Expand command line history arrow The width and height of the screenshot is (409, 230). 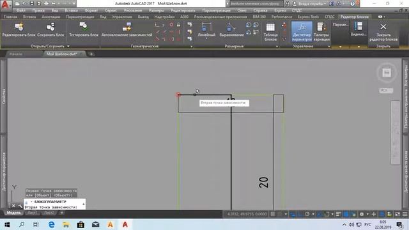point(84,204)
